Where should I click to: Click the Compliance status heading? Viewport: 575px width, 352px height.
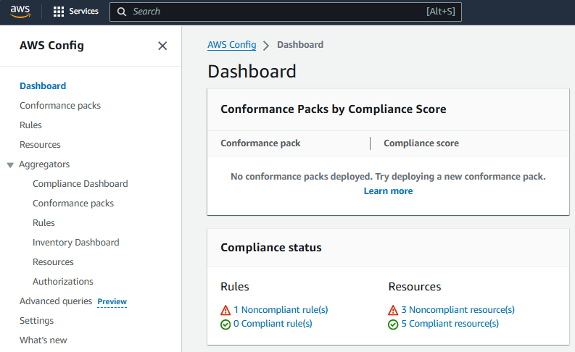[271, 248]
